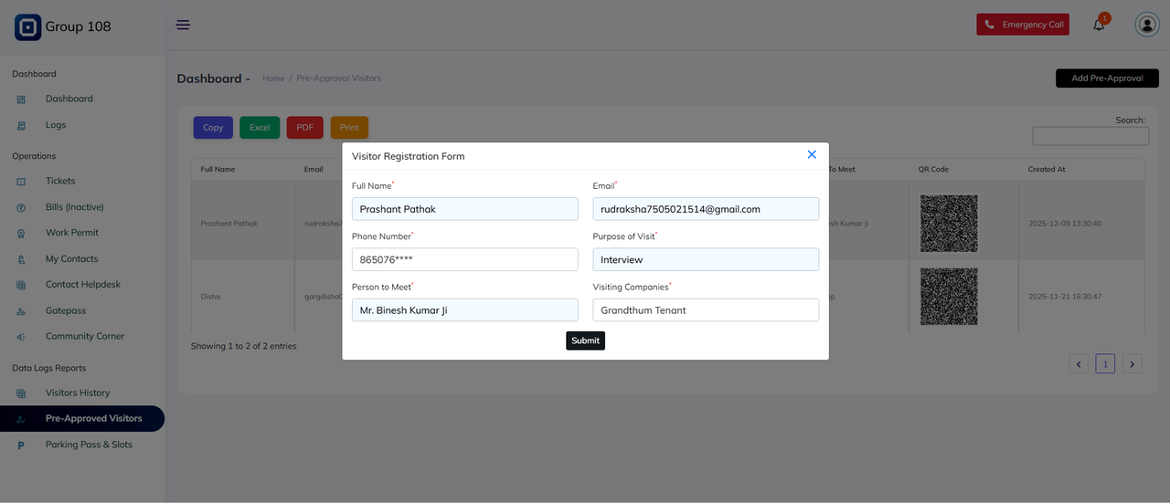This screenshot has width=1170, height=503.
Task: Click the Visiting Companies field
Action: [x=705, y=310]
